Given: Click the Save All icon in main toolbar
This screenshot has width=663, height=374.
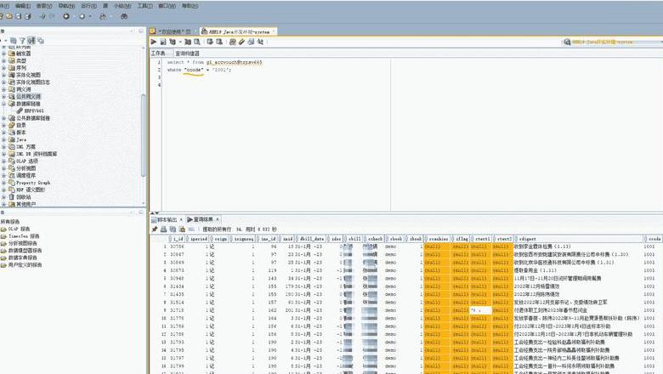Looking at the screenshot, I should (x=28, y=16).
